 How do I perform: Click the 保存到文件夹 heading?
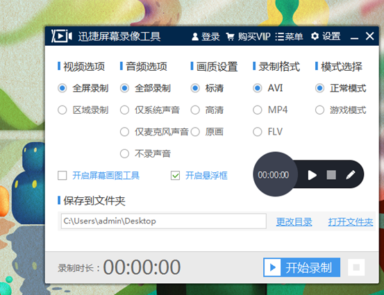[x=94, y=201]
